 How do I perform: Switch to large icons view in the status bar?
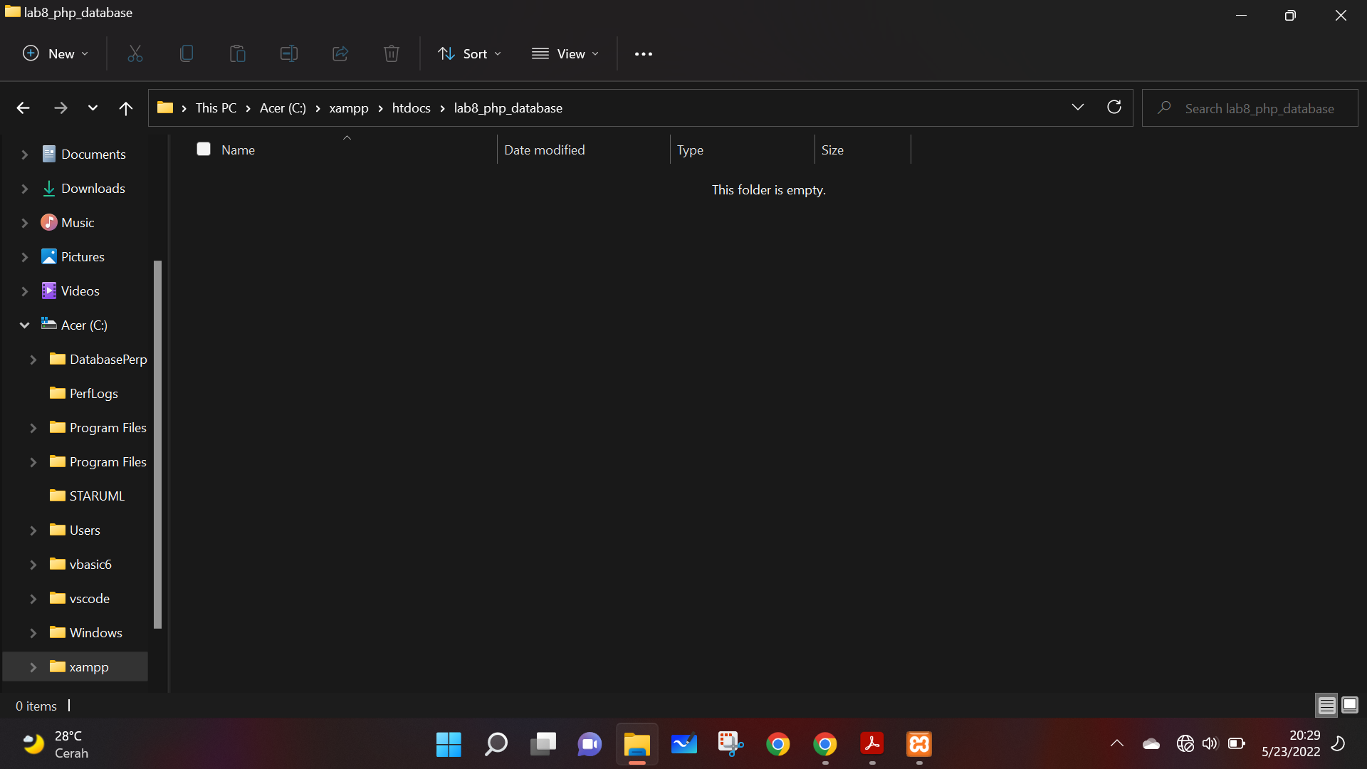(x=1350, y=705)
